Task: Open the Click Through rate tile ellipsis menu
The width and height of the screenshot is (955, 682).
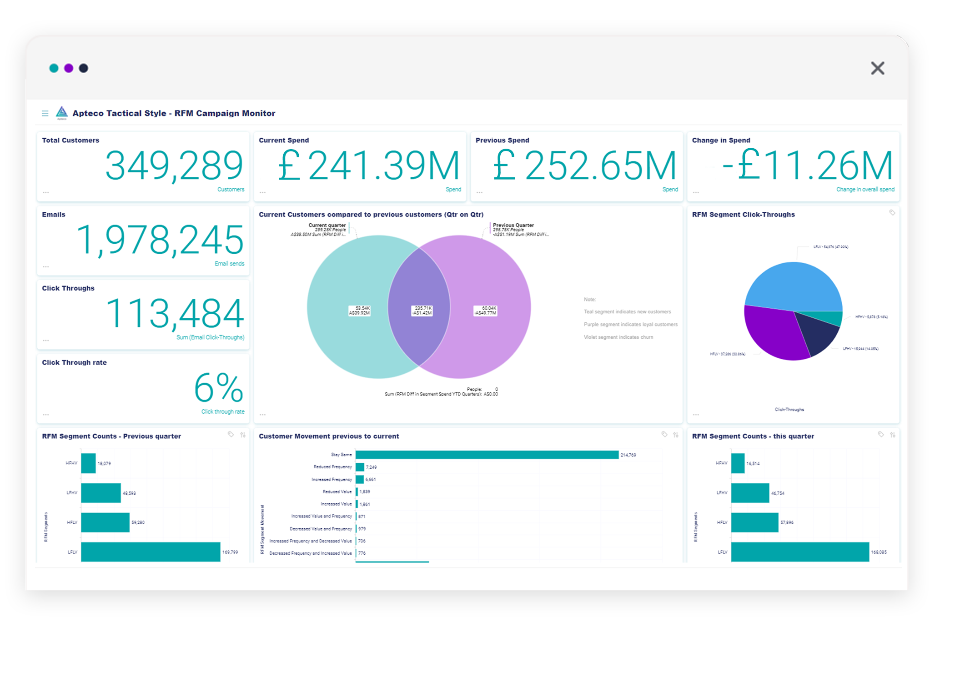Action: [x=46, y=415]
